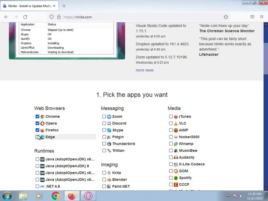
Task: Click the Windows Media Player taskbar icon
Action: (x=39, y=196)
